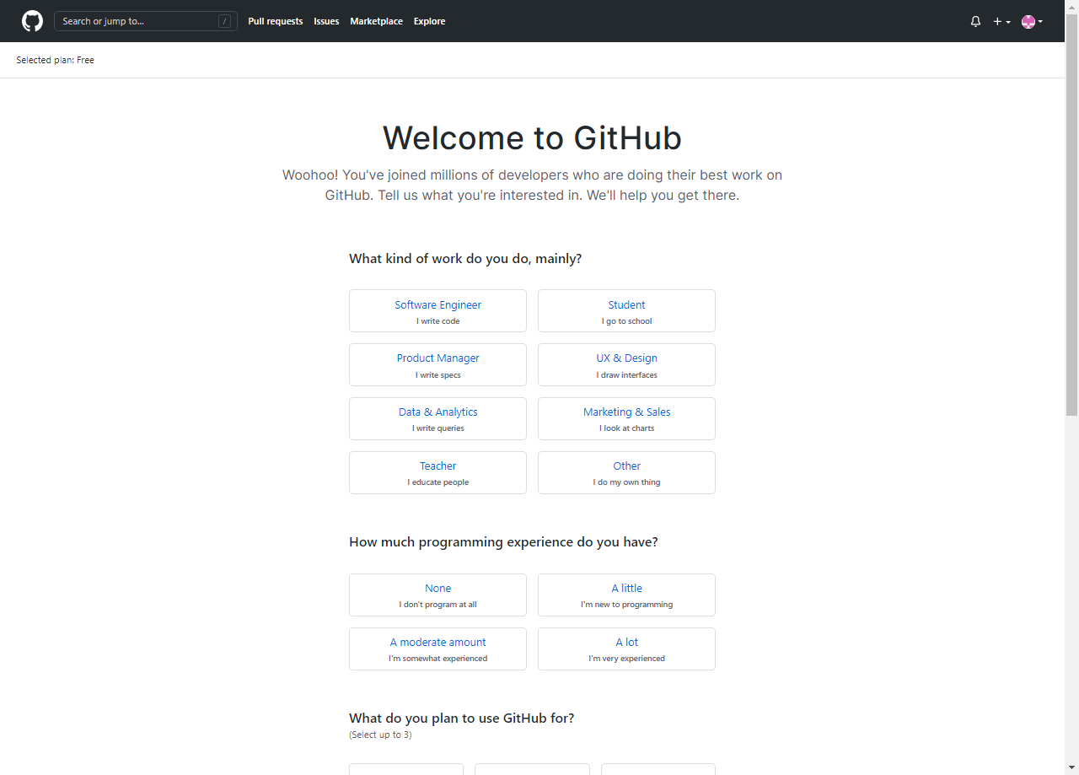
Task: Click 'What do you plan to use GitHub for?'
Action: coord(461,718)
